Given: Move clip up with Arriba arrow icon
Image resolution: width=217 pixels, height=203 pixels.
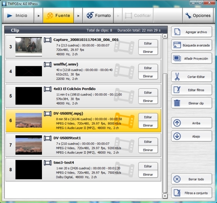Looking at the screenshot, I should (x=177, y=123).
